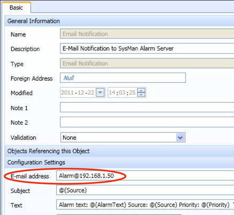Click the Foreign Address Null field

[x=123, y=78]
